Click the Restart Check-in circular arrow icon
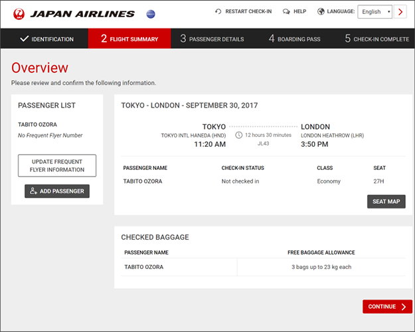 [218, 11]
